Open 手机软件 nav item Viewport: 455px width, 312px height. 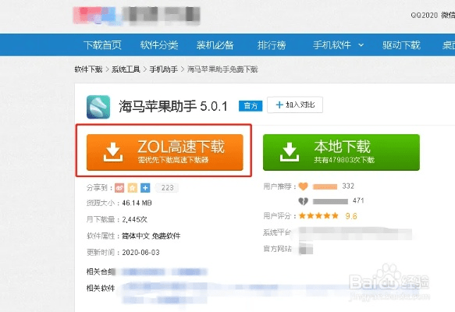[x=332, y=45]
